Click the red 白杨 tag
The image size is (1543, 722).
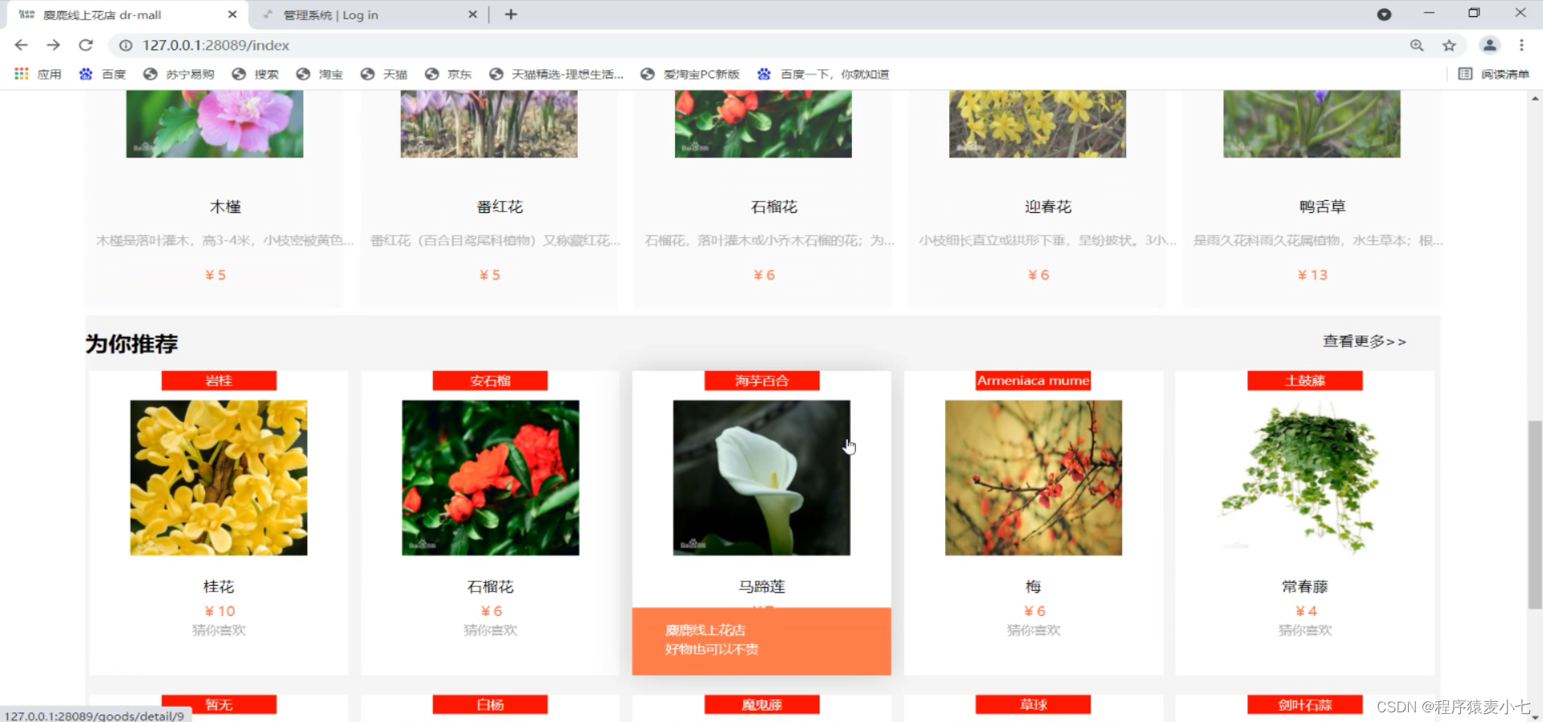[x=490, y=704]
